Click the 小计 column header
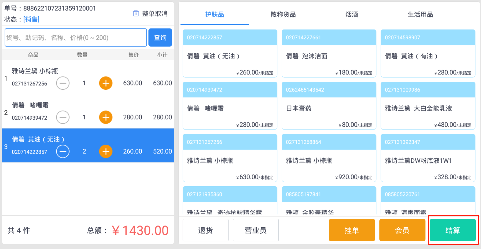The image size is (481, 249). (x=162, y=55)
